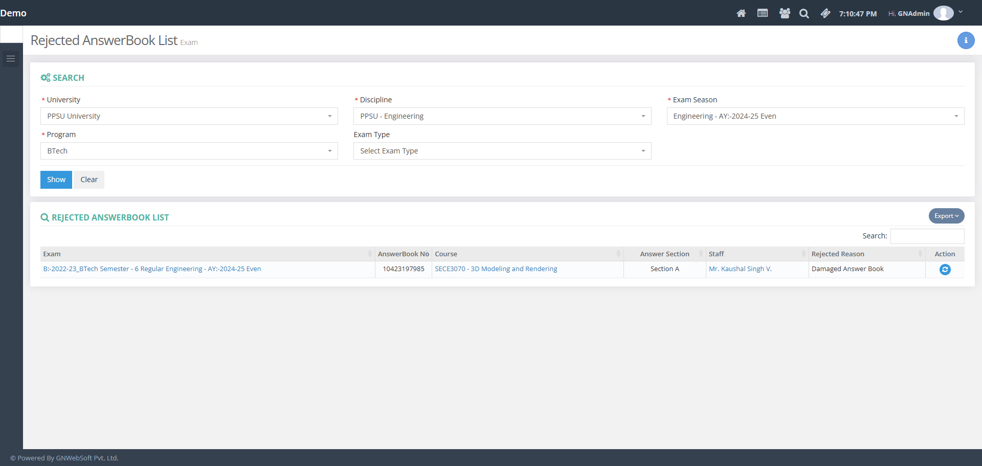Expand the Program dropdown

[189, 151]
